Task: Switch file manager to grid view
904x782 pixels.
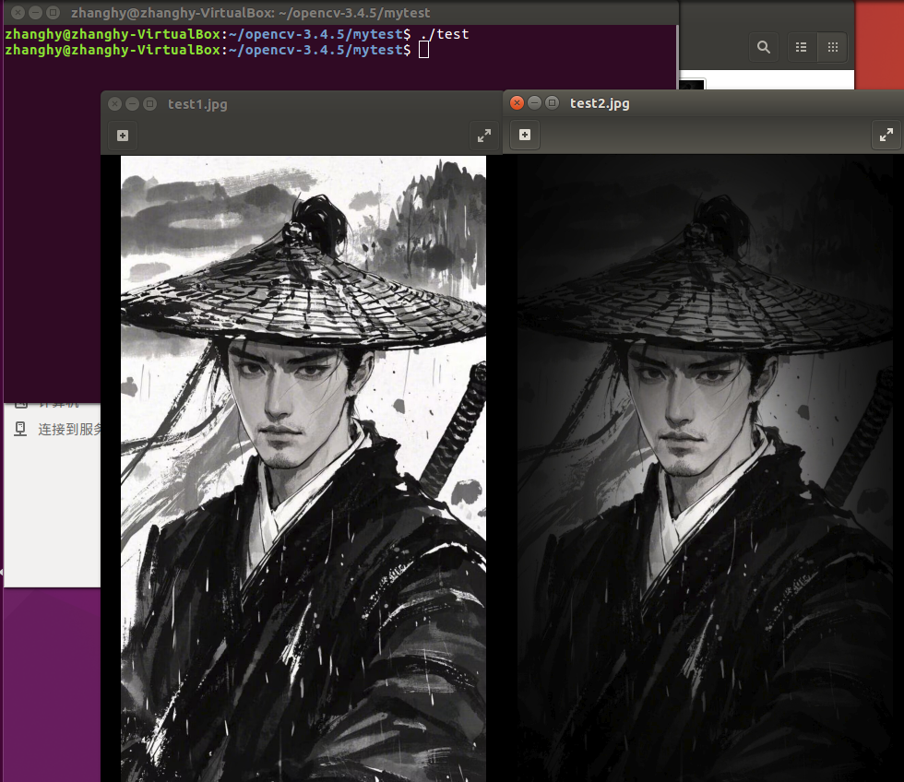Action: click(x=832, y=47)
